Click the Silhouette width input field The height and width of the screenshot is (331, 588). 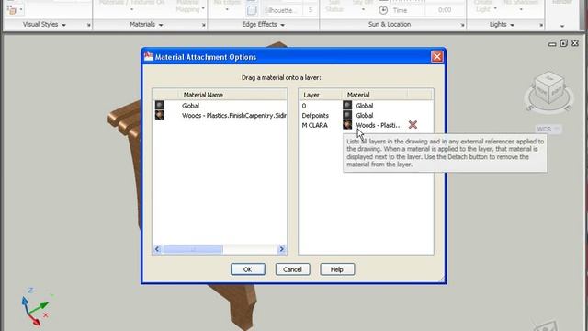(x=282, y=10)
